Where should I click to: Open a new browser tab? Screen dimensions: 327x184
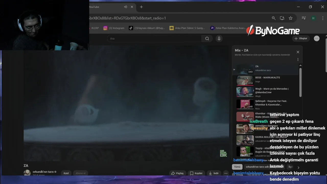[141, 7]
